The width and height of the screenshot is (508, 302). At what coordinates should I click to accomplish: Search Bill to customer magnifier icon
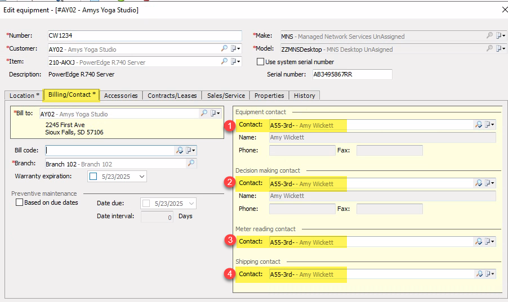tap(204, 113)
